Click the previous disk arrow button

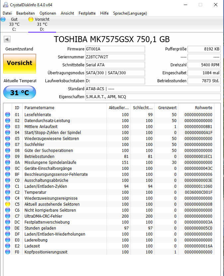tap(7, 39)
